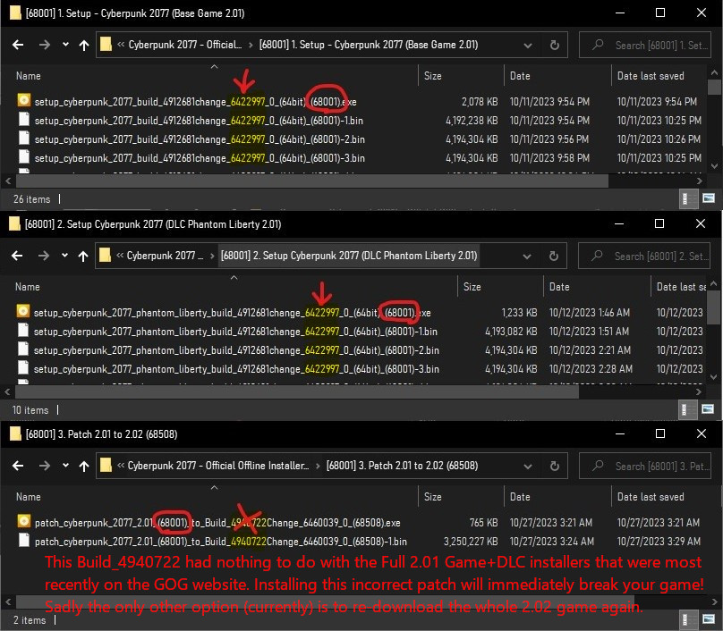723x631 pixels.
Task: Switch Phantom Liberty window to large icons view
Action: click(x=708, y=409)
